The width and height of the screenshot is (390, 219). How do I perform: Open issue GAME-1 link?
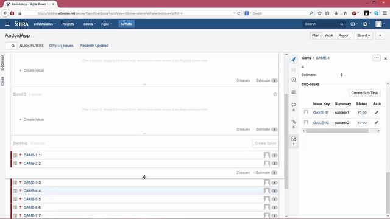pos(30,155)
